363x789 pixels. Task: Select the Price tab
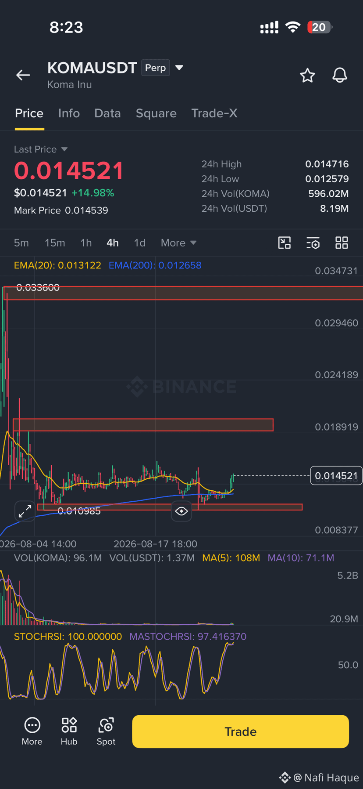pyautogui.click(x=29, y=113)
